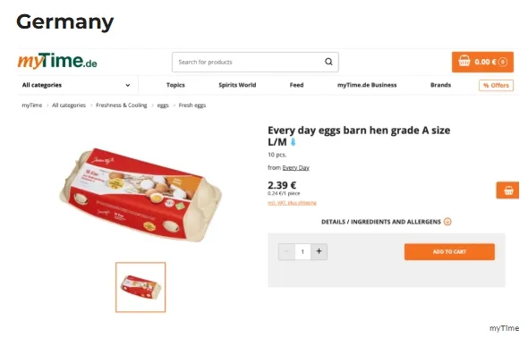Expand the All categories dropdown
Image resolution: width=528 pixels, height=338 pixels.
(x=76, y=85)
